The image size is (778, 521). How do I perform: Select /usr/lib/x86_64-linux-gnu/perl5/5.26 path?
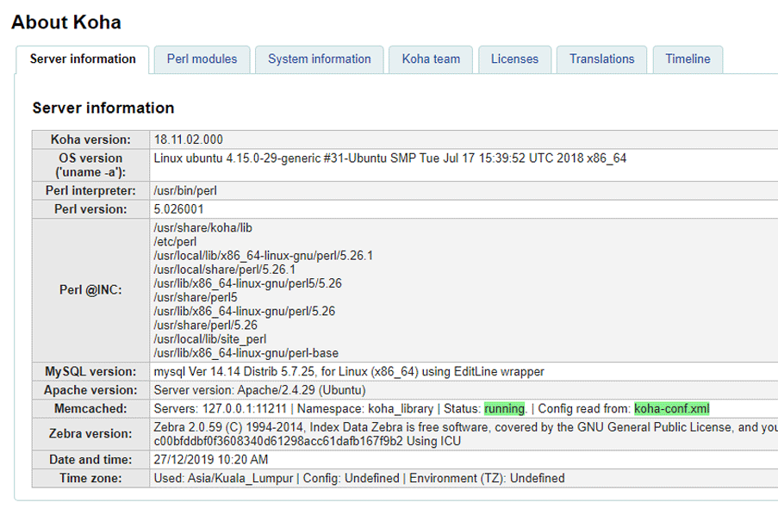247,283
